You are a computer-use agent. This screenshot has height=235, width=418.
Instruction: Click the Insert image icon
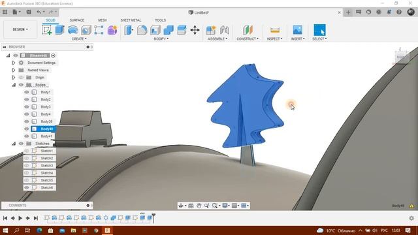coord(298,30)
